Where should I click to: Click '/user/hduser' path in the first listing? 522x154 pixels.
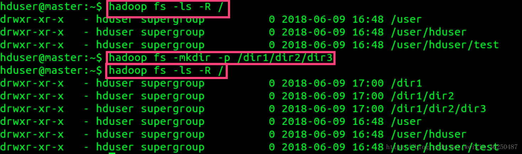[428, 32]
